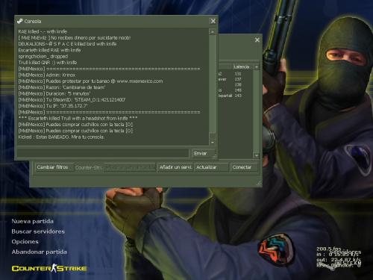Image resolution: width=373 pixels, height=280 pixels.
Task: Click the server list scrollbar down arrow
Action: click(257, 155)
